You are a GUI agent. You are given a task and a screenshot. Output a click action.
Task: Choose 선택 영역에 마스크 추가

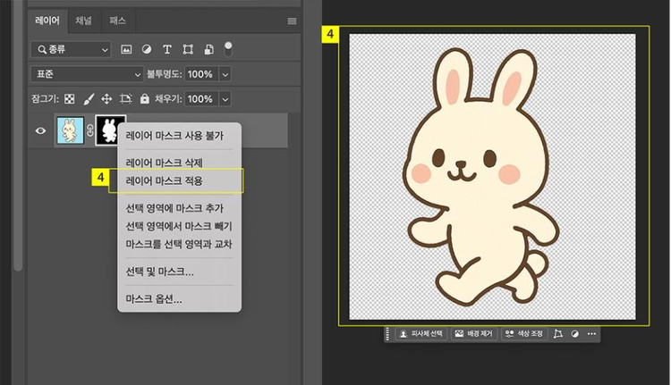coord(174,208)
